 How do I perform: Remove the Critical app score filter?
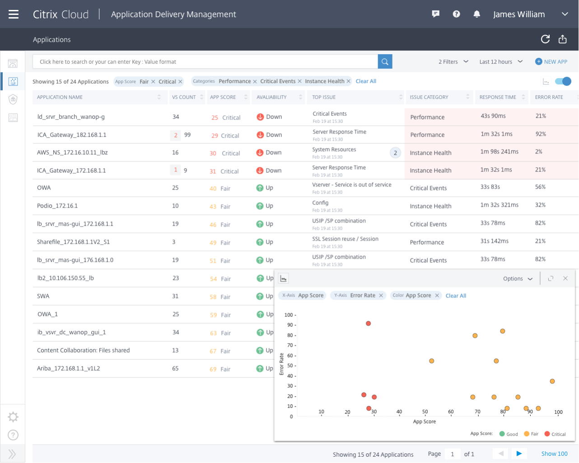180,82
